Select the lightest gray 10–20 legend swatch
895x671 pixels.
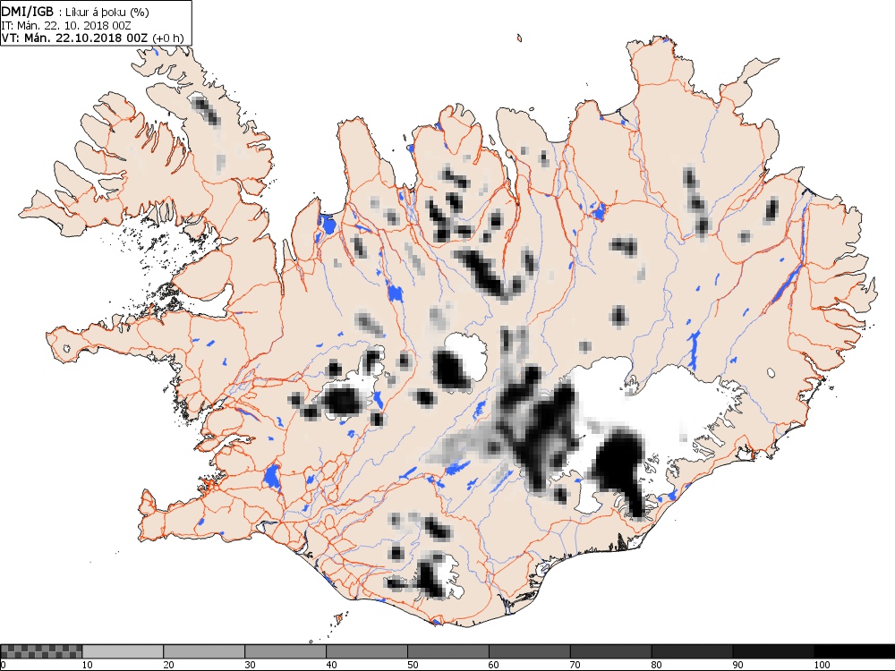tap(123, 651)
